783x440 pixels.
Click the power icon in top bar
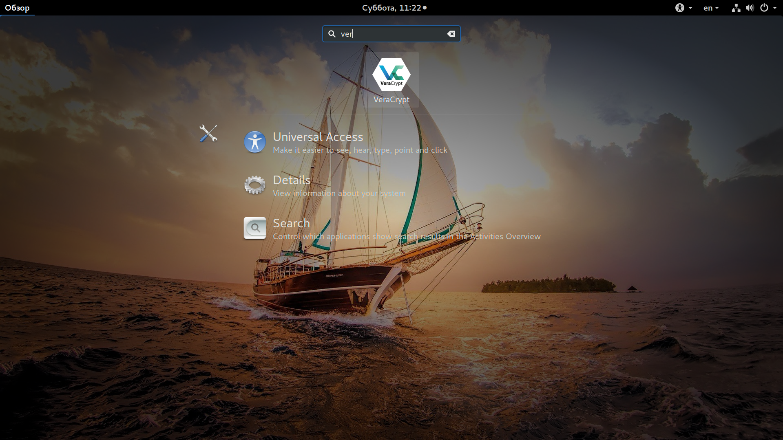764,8
